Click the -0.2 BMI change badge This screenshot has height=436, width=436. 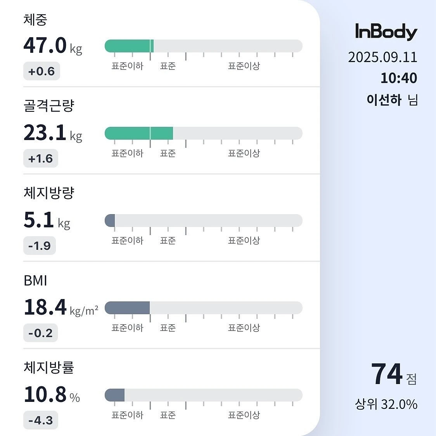(x=40, y=333)
